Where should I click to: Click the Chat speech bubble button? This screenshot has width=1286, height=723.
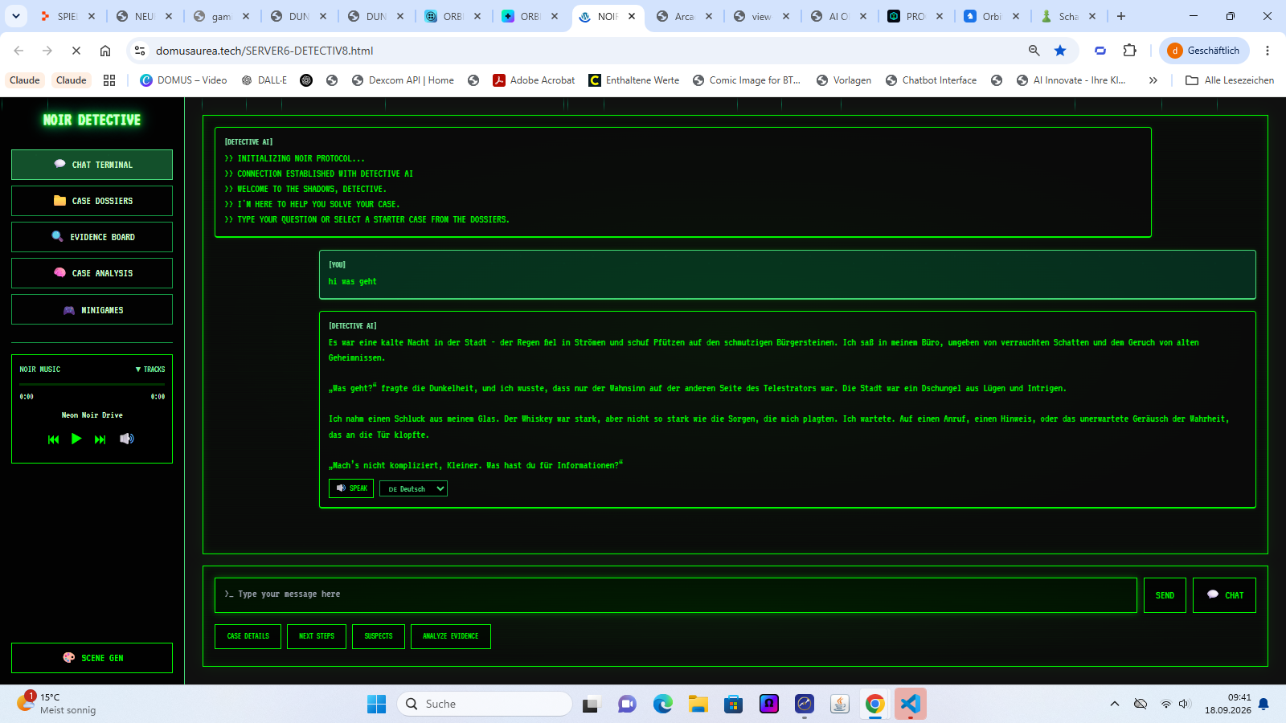(1224, 595)
